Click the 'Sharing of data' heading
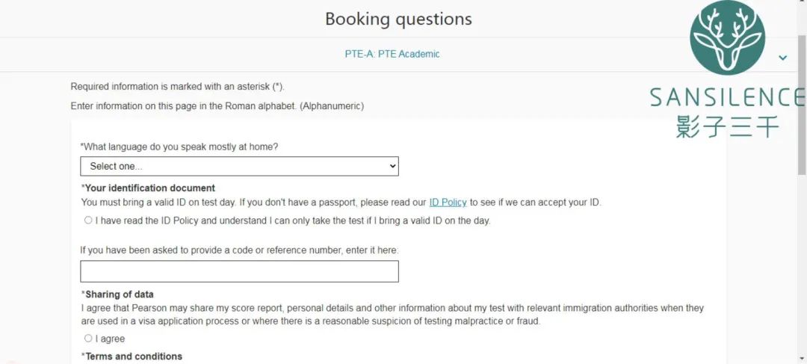This screenshot has width=807, height=364. (x=118, y=294)
